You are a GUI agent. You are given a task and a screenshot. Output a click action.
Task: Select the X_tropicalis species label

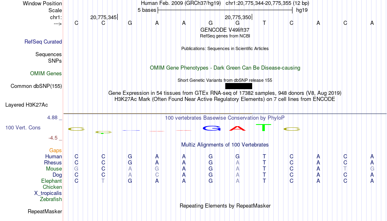click(x=48, y=193)
